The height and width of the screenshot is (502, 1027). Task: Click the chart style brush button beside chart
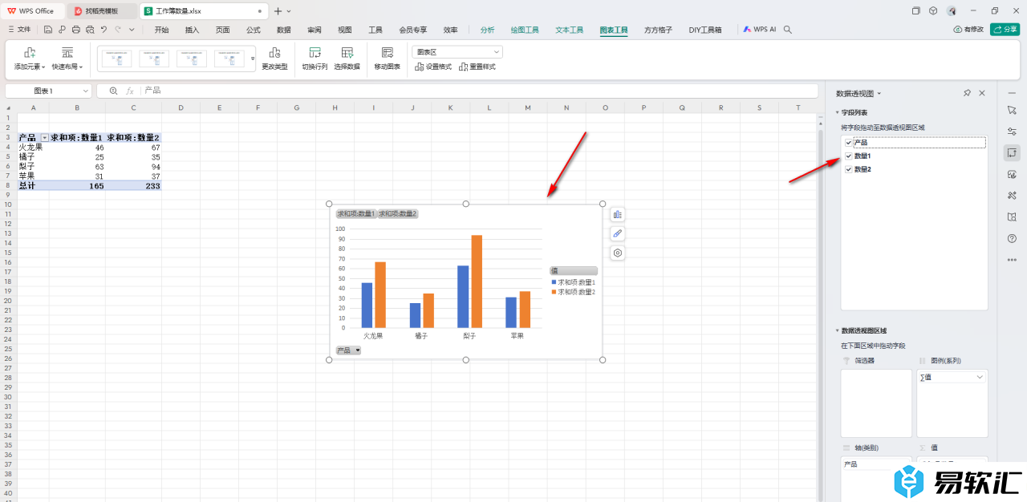pyautogui.click(x=618, y=233)
